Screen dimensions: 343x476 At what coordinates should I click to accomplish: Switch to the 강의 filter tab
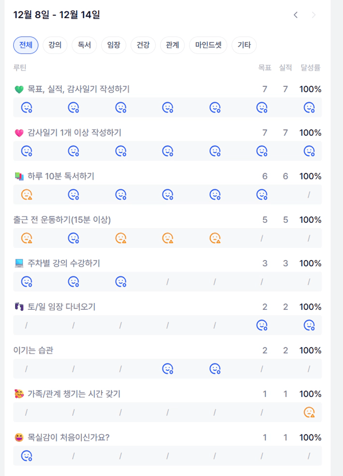(x=55, y=45)
